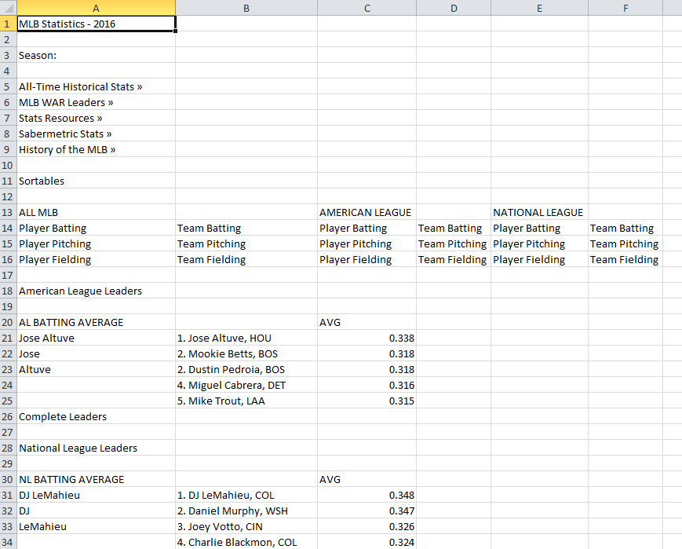Click 'Player Fielding' in column A
Screen dimensions: 682x549
pos(96,259)
